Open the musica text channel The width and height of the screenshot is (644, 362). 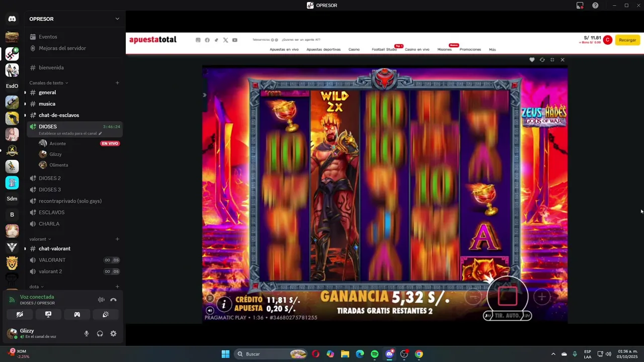tap(74, 104)
